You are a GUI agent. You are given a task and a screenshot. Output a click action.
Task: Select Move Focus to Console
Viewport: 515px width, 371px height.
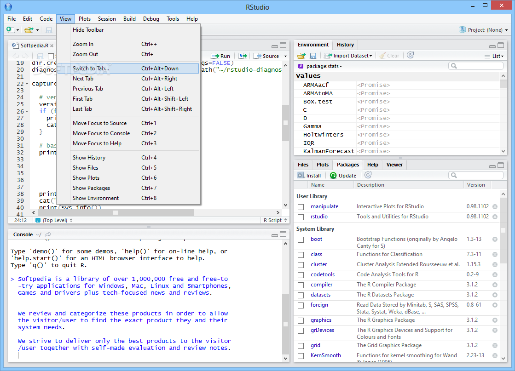point(128,133)
